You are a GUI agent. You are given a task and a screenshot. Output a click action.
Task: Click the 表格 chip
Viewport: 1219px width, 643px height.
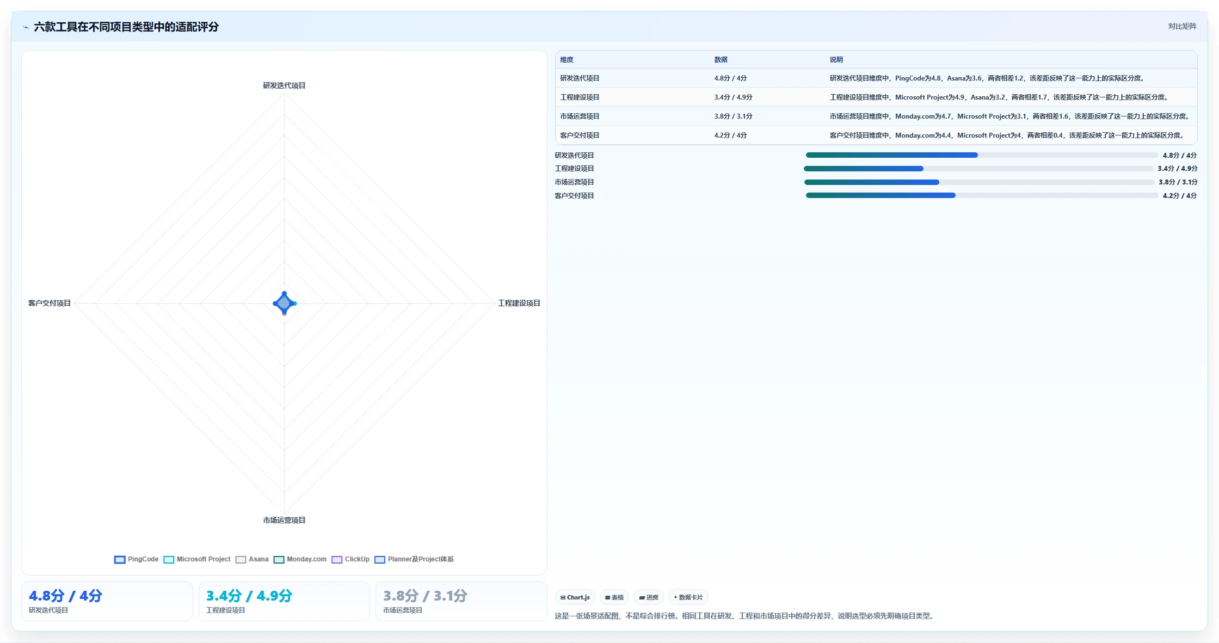[614, 597]
